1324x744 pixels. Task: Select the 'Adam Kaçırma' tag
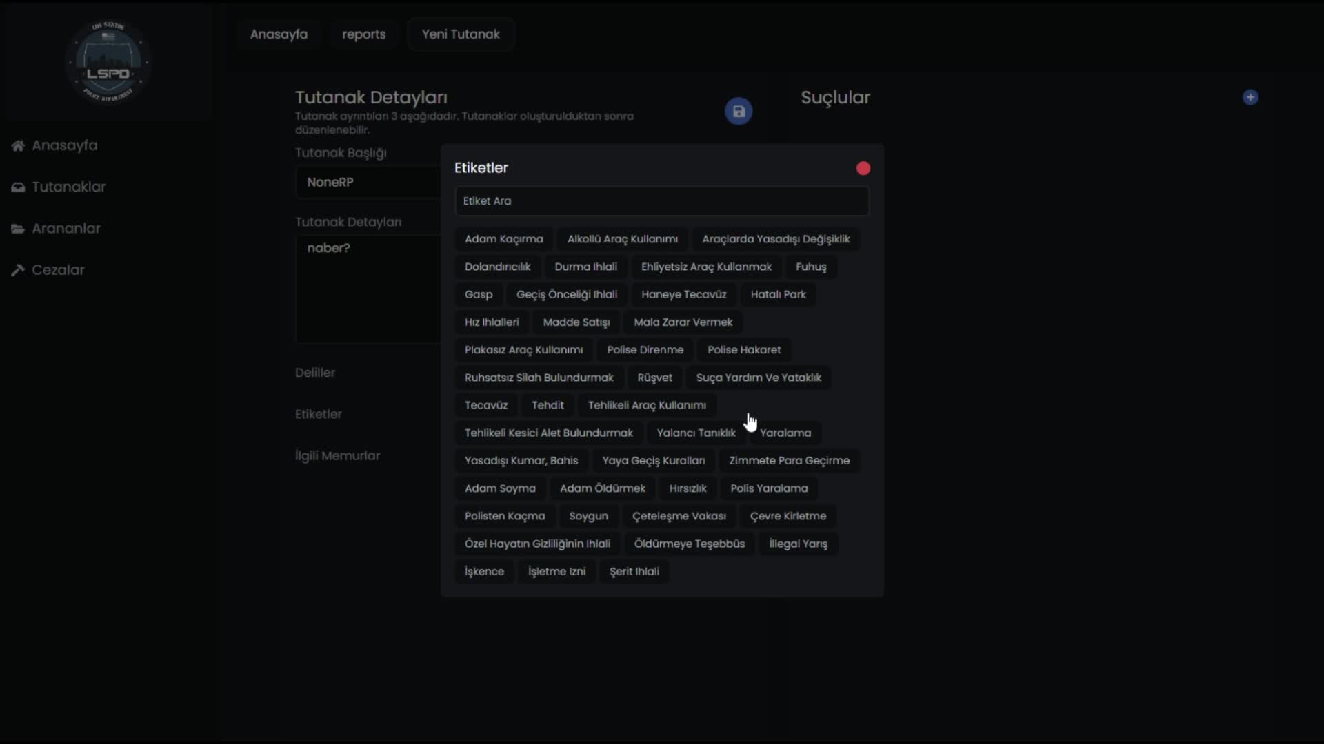click(503, 239)
